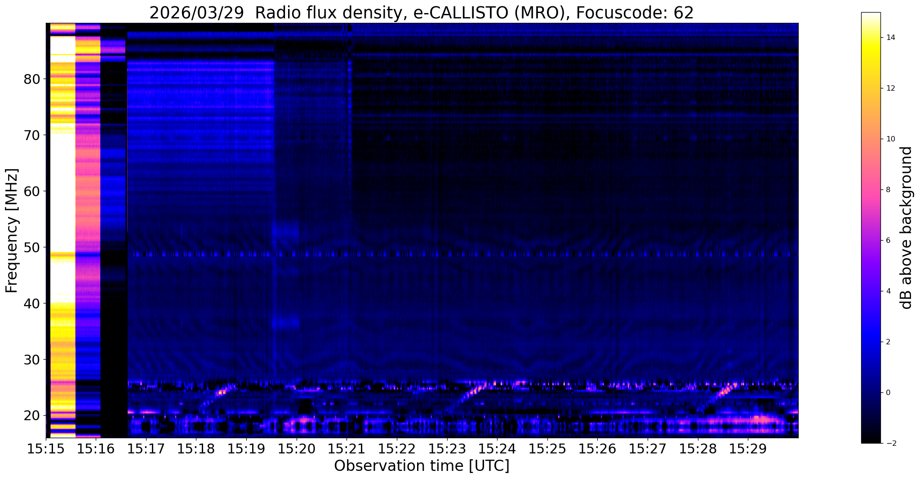Click the diagonal drifting streak near 15:28:30
The width and height of the screenshot is (920, 479).
718,397
